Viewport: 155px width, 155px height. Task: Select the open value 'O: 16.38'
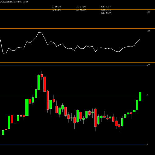pyautogui.click(x=56, y=7)
